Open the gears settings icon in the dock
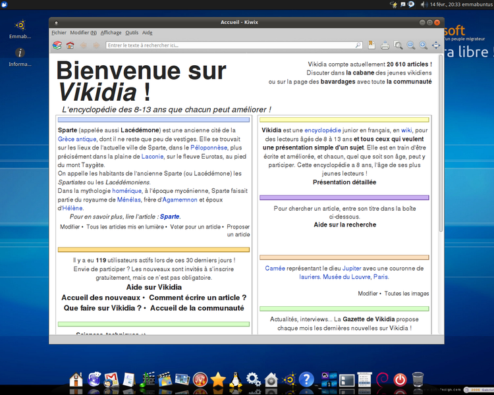 254,380
